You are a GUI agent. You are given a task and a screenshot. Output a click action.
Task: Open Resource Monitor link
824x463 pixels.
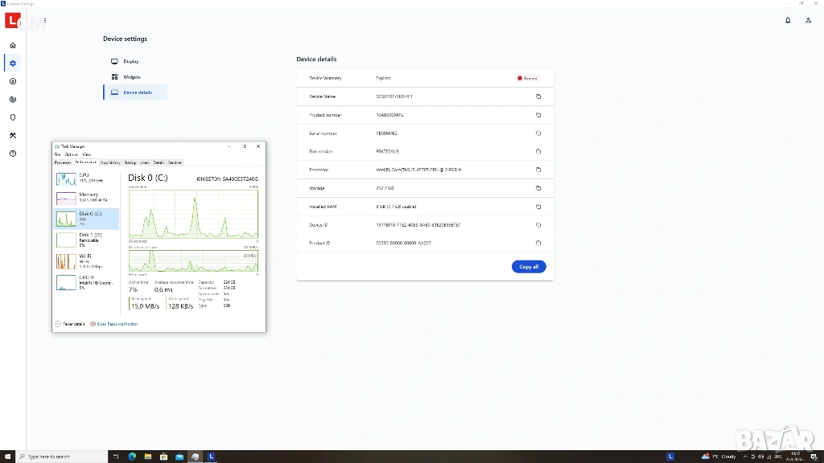pos(117,324)
